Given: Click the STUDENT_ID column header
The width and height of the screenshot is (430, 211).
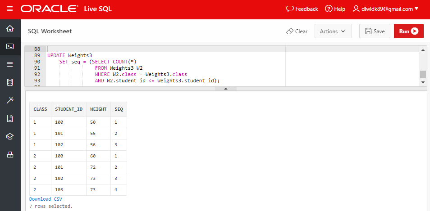Looking at the screenshot, I should [x=69, y=109].
